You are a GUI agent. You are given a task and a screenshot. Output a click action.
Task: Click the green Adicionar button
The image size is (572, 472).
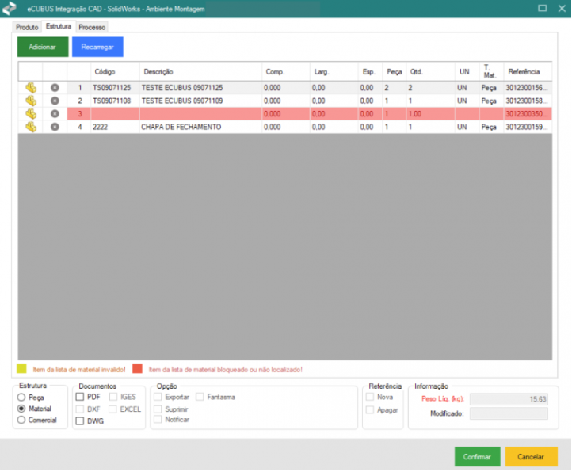click(43, 47)
